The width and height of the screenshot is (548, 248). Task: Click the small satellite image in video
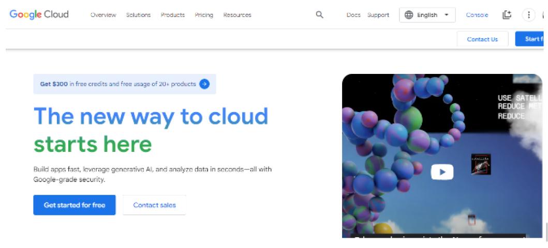(481, 164)
